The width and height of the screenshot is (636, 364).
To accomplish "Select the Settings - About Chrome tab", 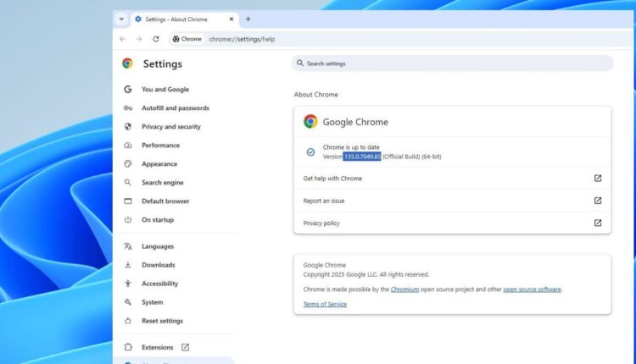I will (x=185, y=19).
